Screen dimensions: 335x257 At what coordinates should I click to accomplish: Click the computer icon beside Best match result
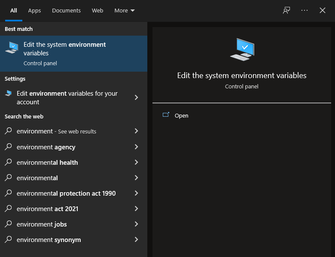[x=12, y=48]
